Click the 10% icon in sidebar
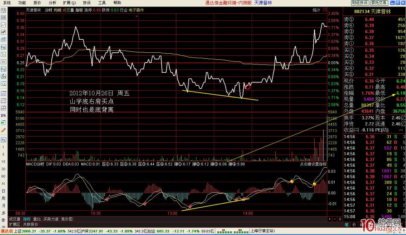 click(3, 115)
